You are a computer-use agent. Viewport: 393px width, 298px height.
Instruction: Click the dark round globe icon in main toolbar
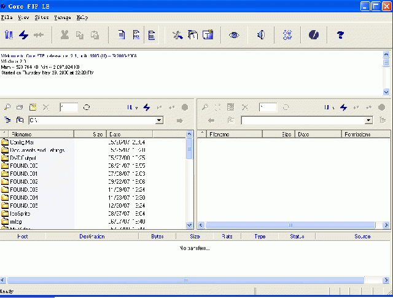(x=314, y=35)
